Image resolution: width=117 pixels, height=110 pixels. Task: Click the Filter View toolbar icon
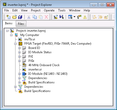[70, 17]
